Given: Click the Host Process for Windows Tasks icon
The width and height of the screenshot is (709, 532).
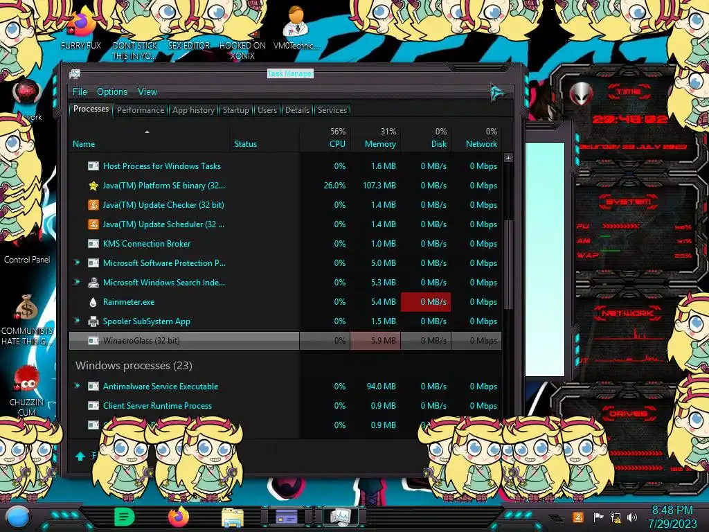Looking at the screenshot, I should [93, 166].
